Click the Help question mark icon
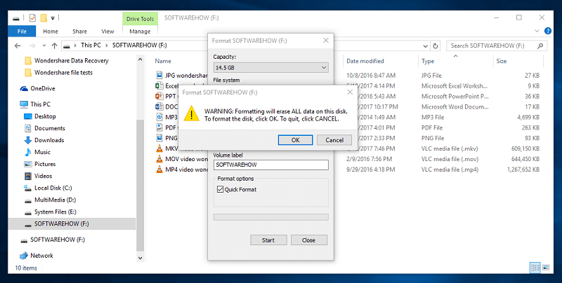 (x=548, y=31)
